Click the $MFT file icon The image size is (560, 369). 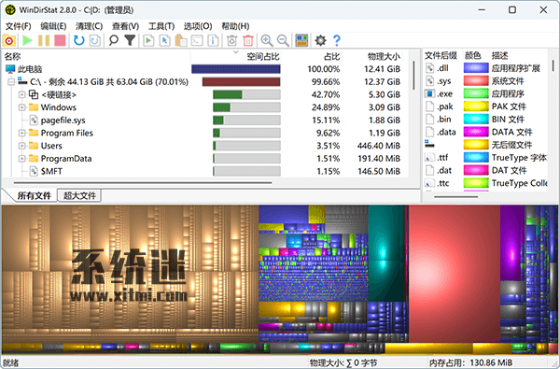[x=34, y=171]
